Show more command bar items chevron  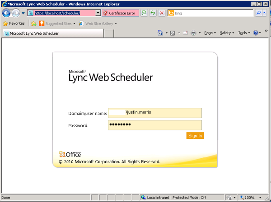click(266, 31)
